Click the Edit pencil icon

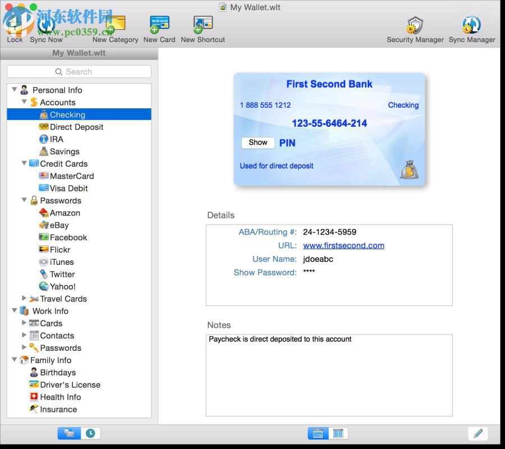pos(478,433)
